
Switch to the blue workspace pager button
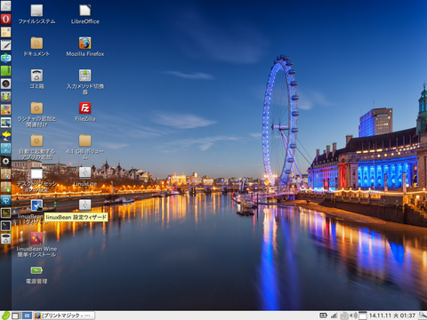point(27,316)
